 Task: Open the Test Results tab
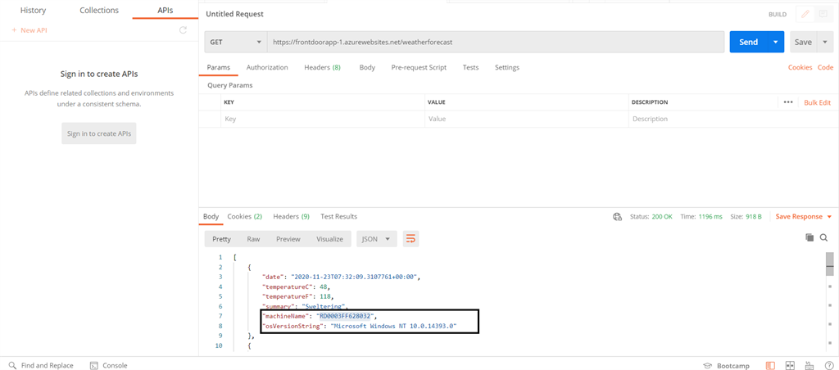coord(338,217)
